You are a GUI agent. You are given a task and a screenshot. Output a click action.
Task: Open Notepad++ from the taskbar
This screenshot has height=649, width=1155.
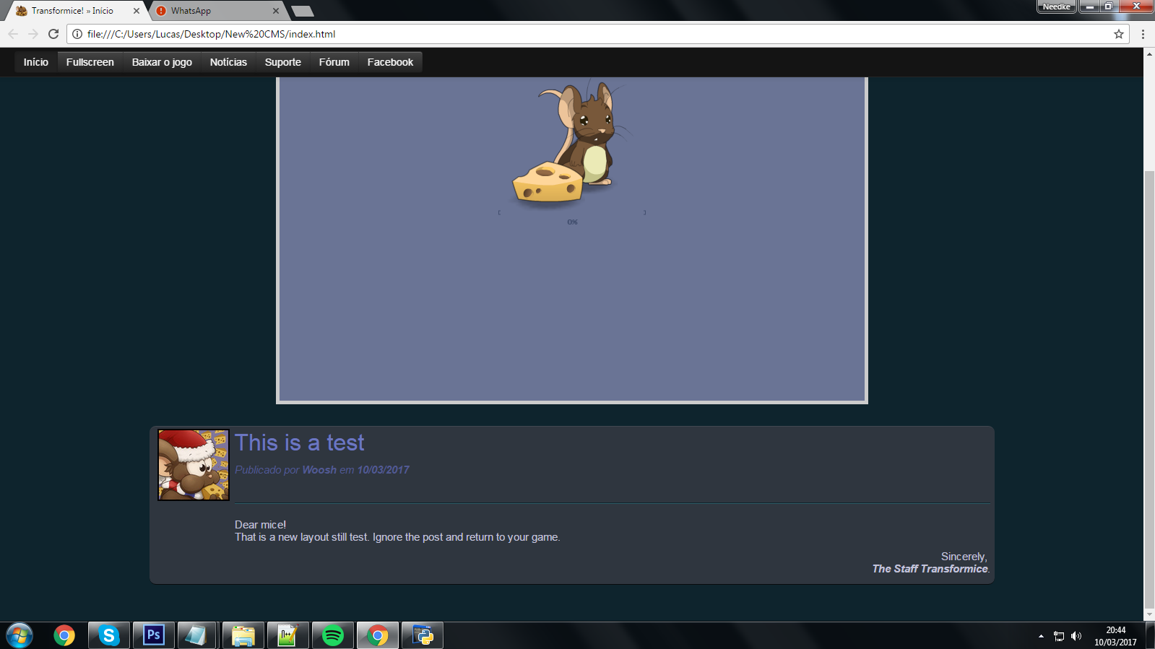[287, 635]
